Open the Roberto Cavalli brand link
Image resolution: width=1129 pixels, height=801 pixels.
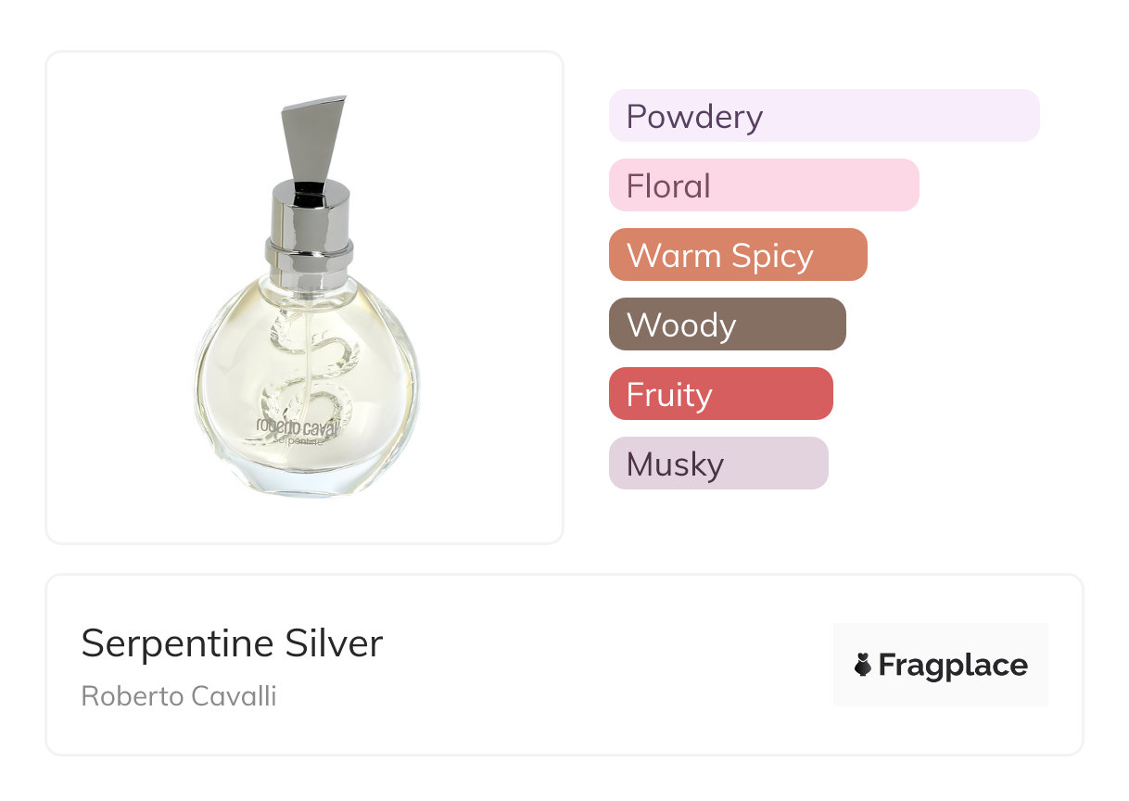point(179,696)
